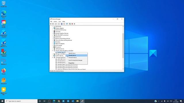184x103 pixels.
Task: Select Human Interface Devices category
Action: pos(62,33)
